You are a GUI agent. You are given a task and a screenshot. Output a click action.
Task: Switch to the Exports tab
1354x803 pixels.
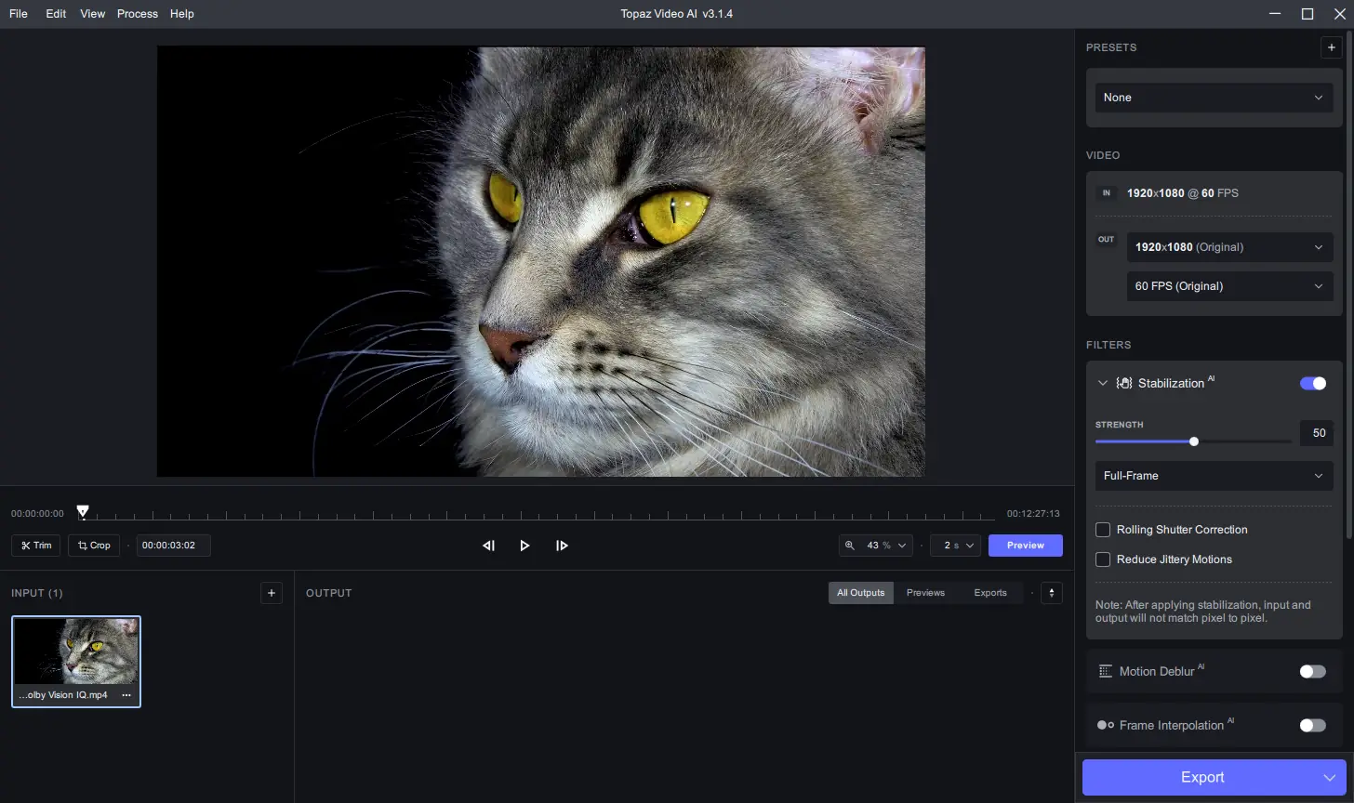(x=990, y=593)
